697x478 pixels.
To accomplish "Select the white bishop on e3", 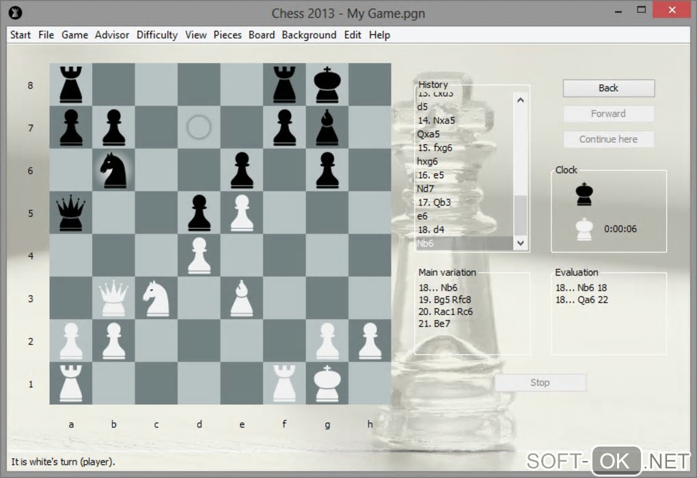I will click(x=242, y=298).
